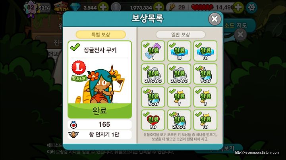This screenshot has width=286, height=160.
Task: Switch to the 특별 보상 tab
Action: click(x=100, y=34)
